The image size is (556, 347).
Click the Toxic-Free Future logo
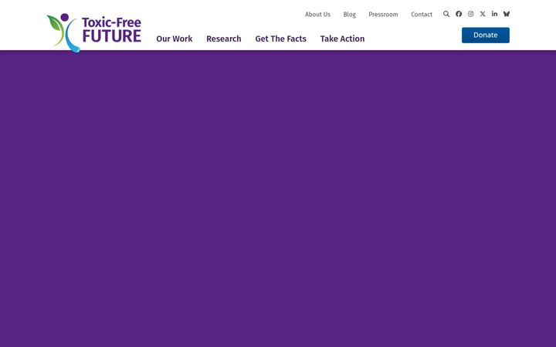pos(94,32)
